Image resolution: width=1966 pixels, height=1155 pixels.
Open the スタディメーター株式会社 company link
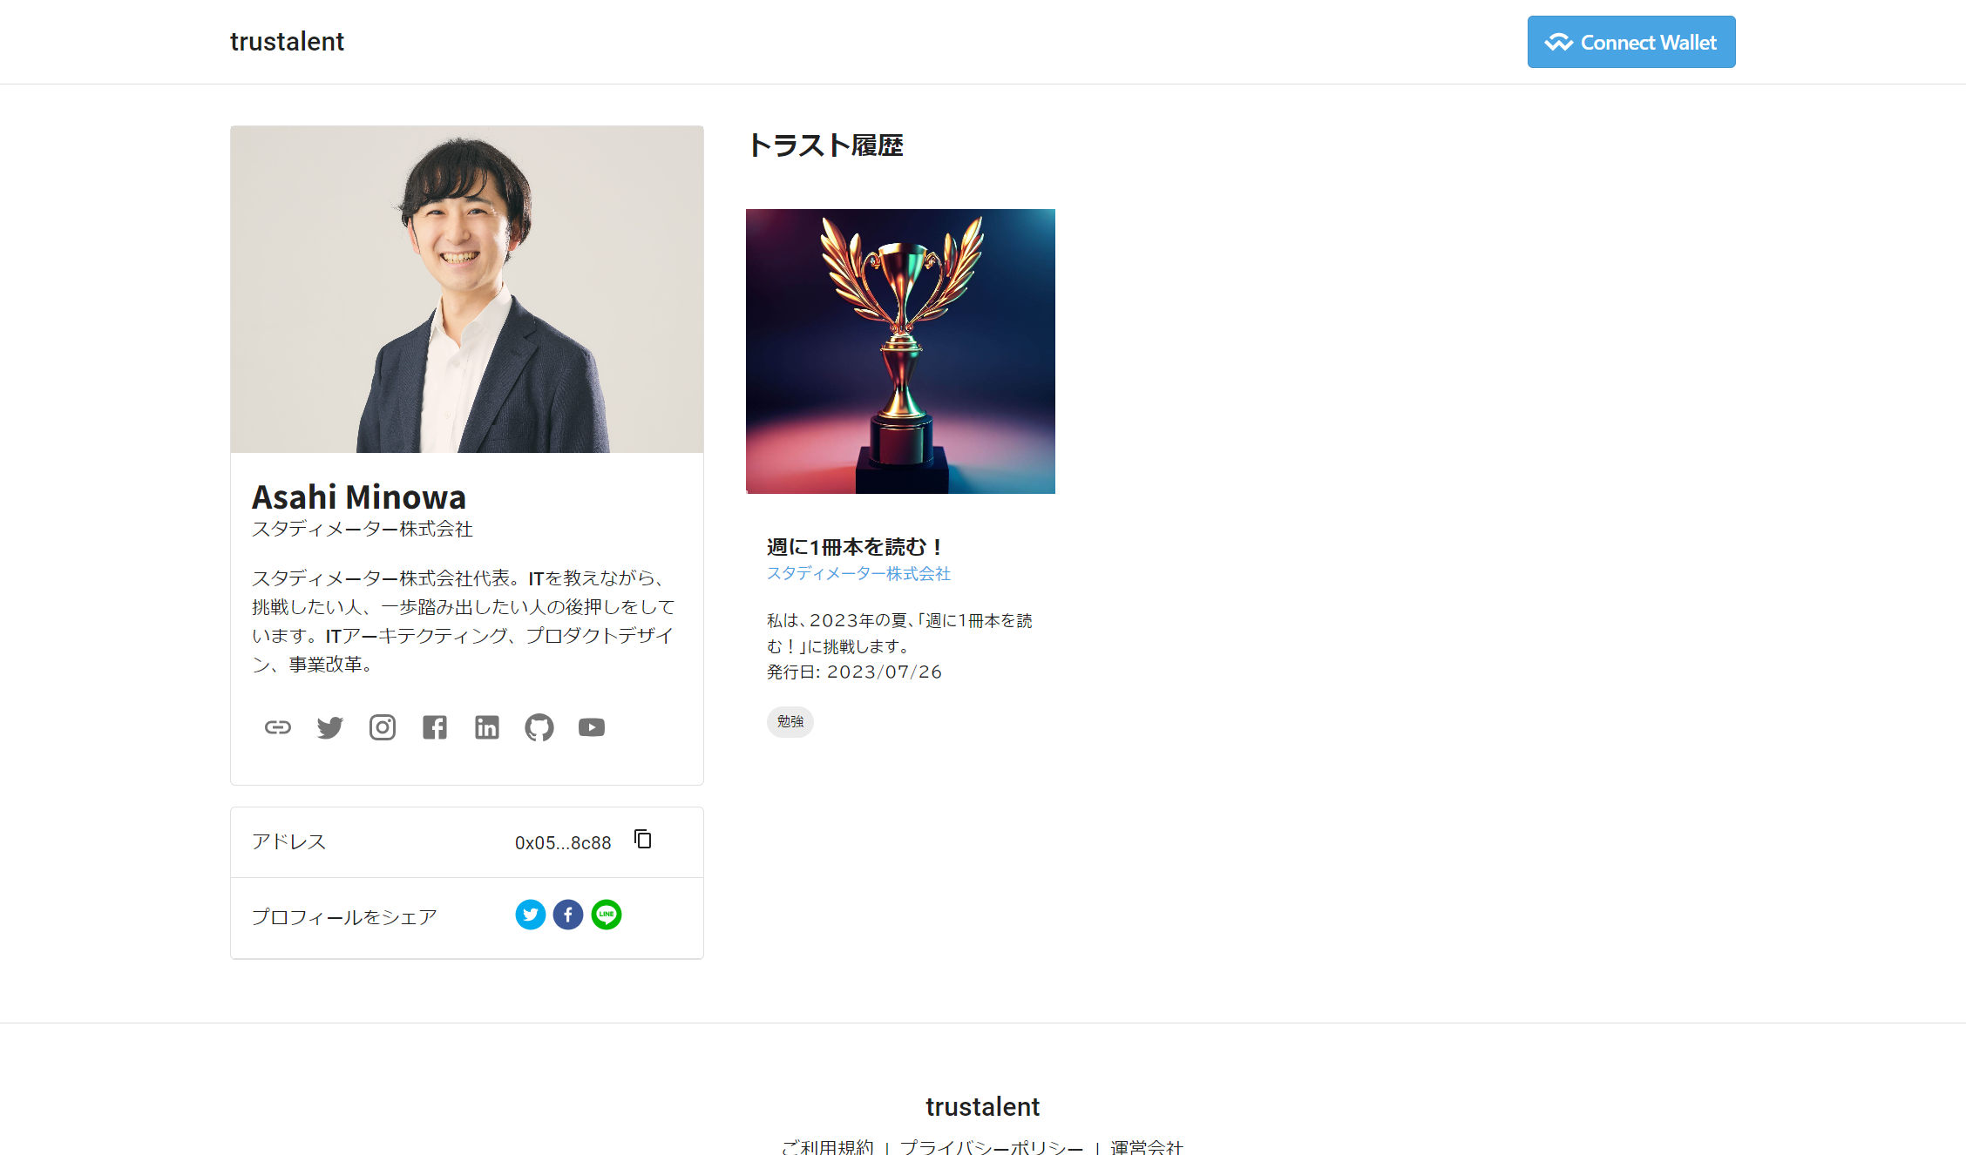[x=858, y=574]
